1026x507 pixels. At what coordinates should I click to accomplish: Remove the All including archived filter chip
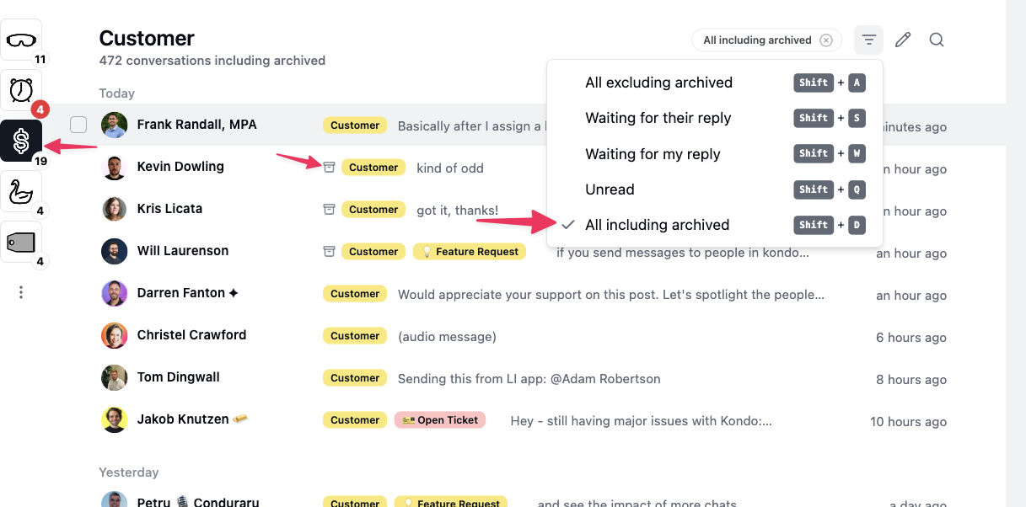(x=826, y=40)
